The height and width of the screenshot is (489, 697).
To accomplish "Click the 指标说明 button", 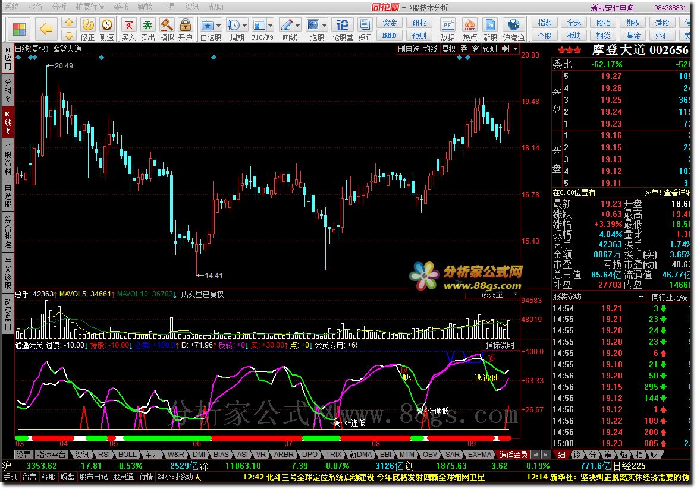I will click(500, 345).
